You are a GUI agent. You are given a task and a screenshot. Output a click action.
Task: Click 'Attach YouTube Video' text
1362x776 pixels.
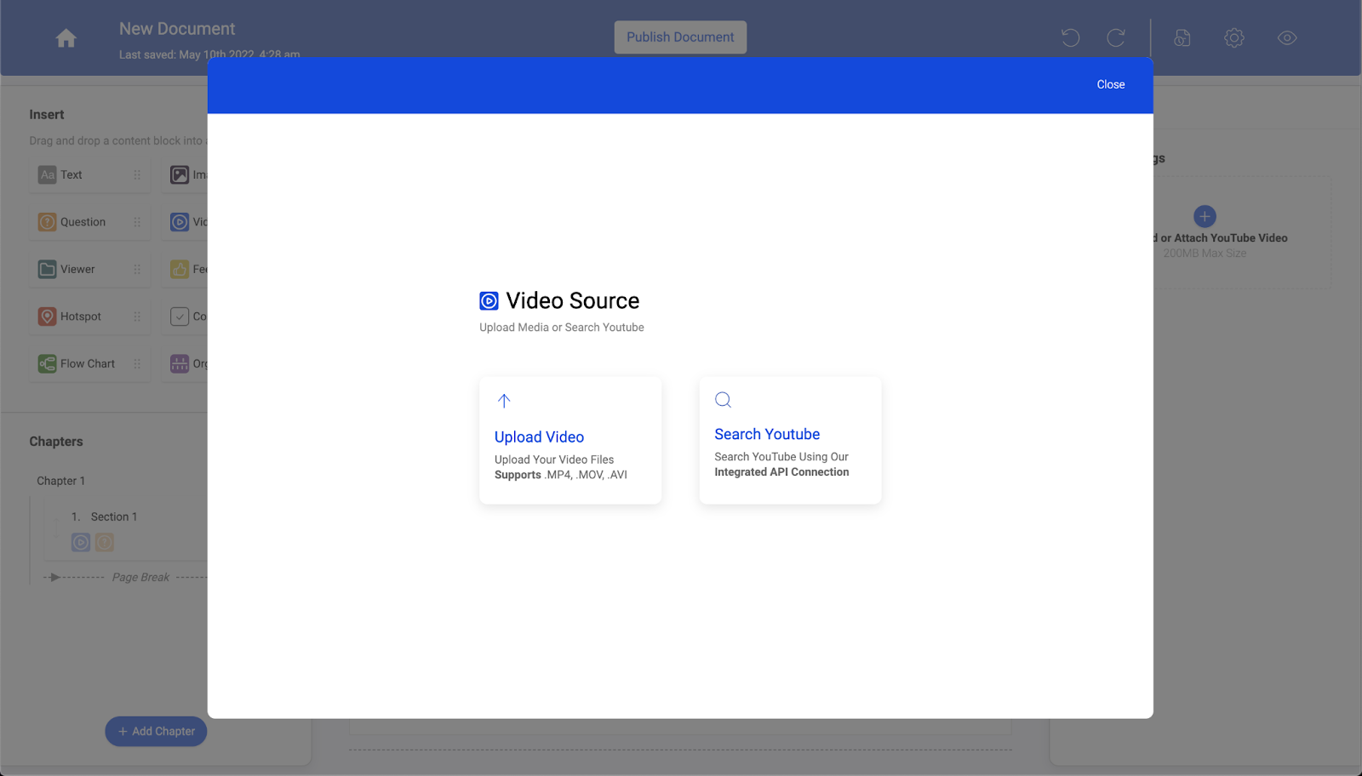pyautogui.click(x=1230, y=238)
